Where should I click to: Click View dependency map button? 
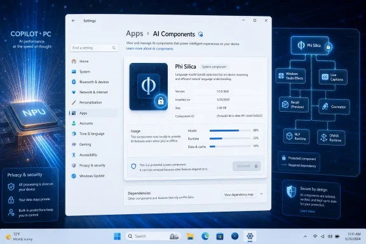238,194
